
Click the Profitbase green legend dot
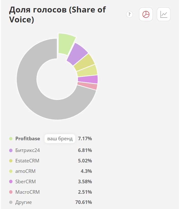click(11, 139)
